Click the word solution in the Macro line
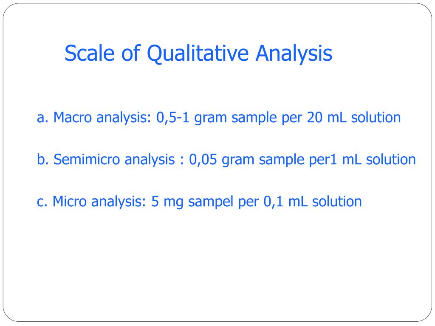This screenshot has height=326, width=435. click(376, 117)
